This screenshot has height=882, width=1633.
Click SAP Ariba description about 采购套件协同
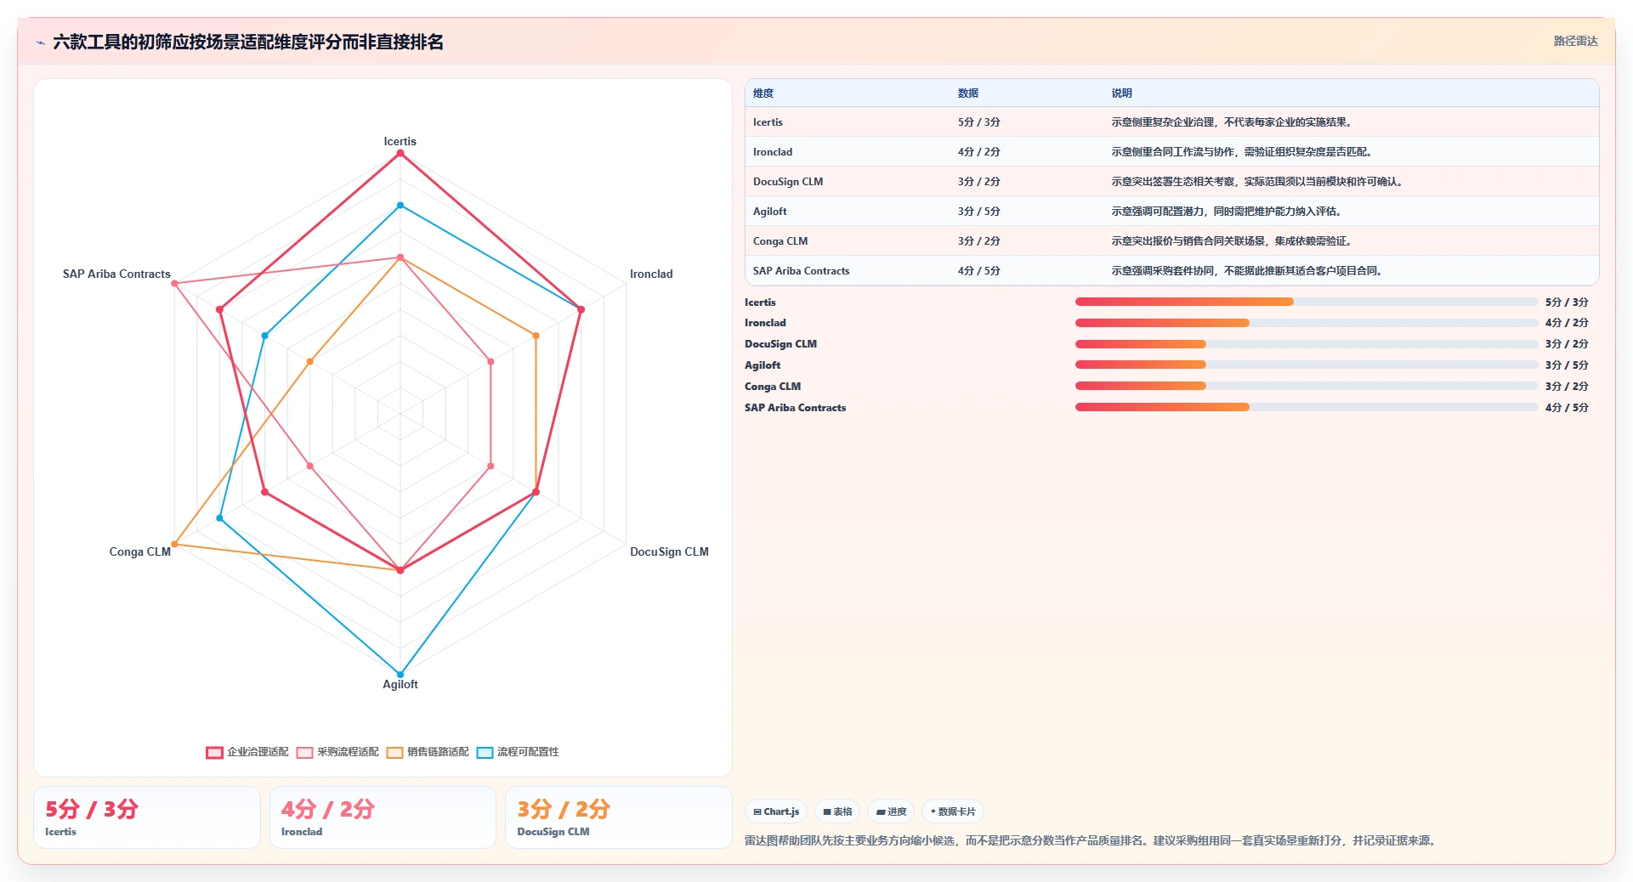[1249, 271]
